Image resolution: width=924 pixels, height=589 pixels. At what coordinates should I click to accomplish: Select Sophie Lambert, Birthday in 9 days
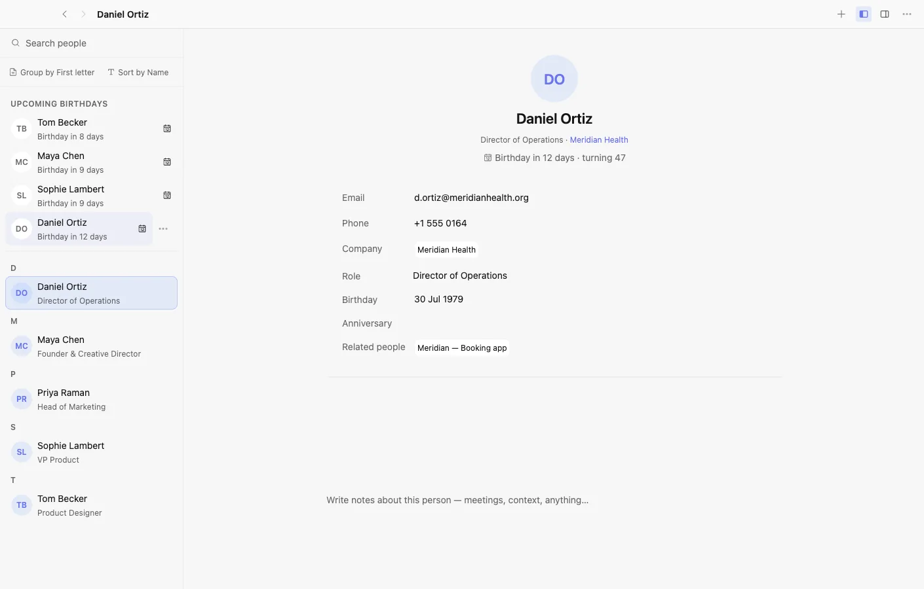pos(91,196)
